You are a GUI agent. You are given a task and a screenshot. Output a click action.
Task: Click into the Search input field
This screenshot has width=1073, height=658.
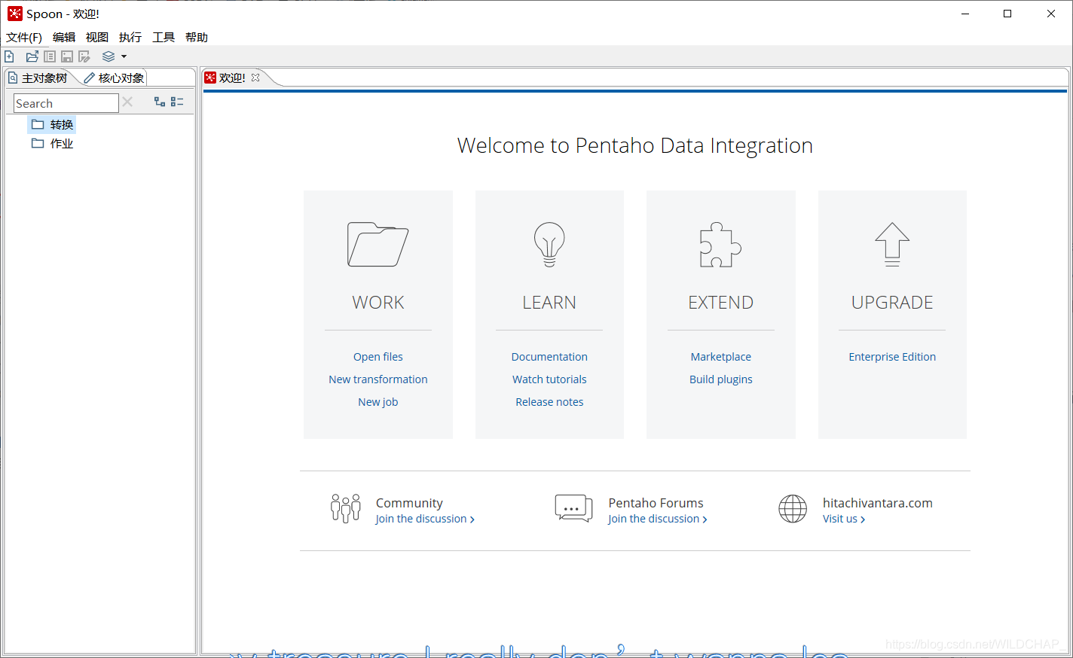coord(66,103)
